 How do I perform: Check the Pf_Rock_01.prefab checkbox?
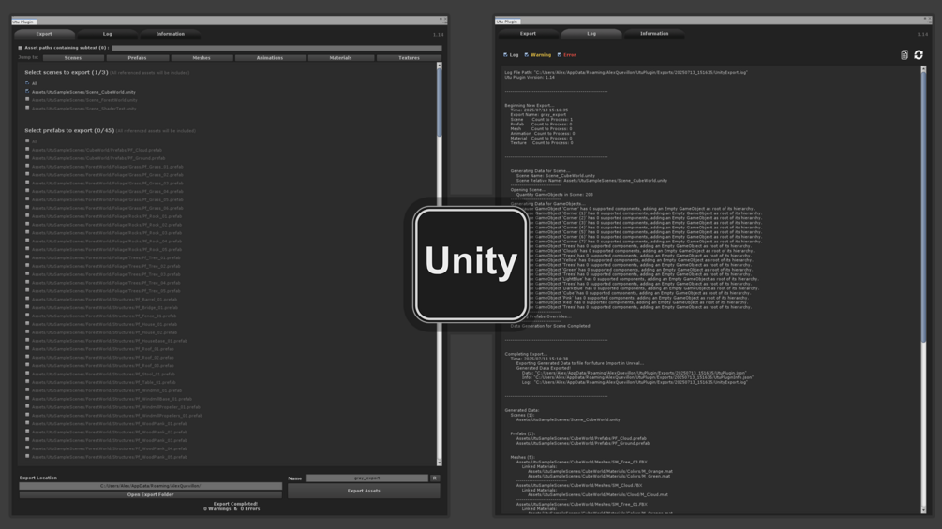[27, 216]
